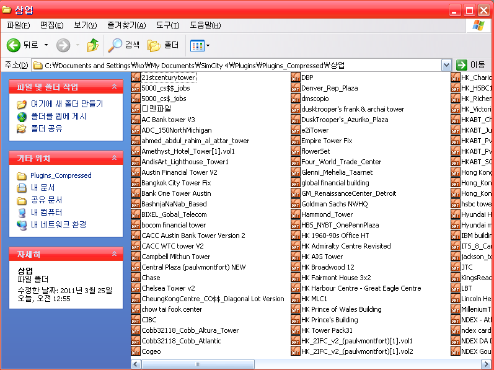Click the horizontal scrollbar right arrow
The image size is (494, 370).
pyautogui.click(x=485, y=364)
